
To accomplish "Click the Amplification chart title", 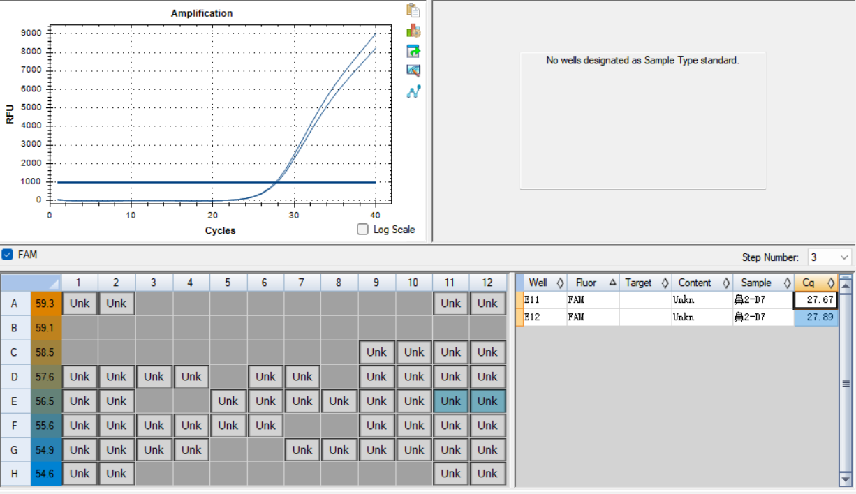I will pos(202,13).
